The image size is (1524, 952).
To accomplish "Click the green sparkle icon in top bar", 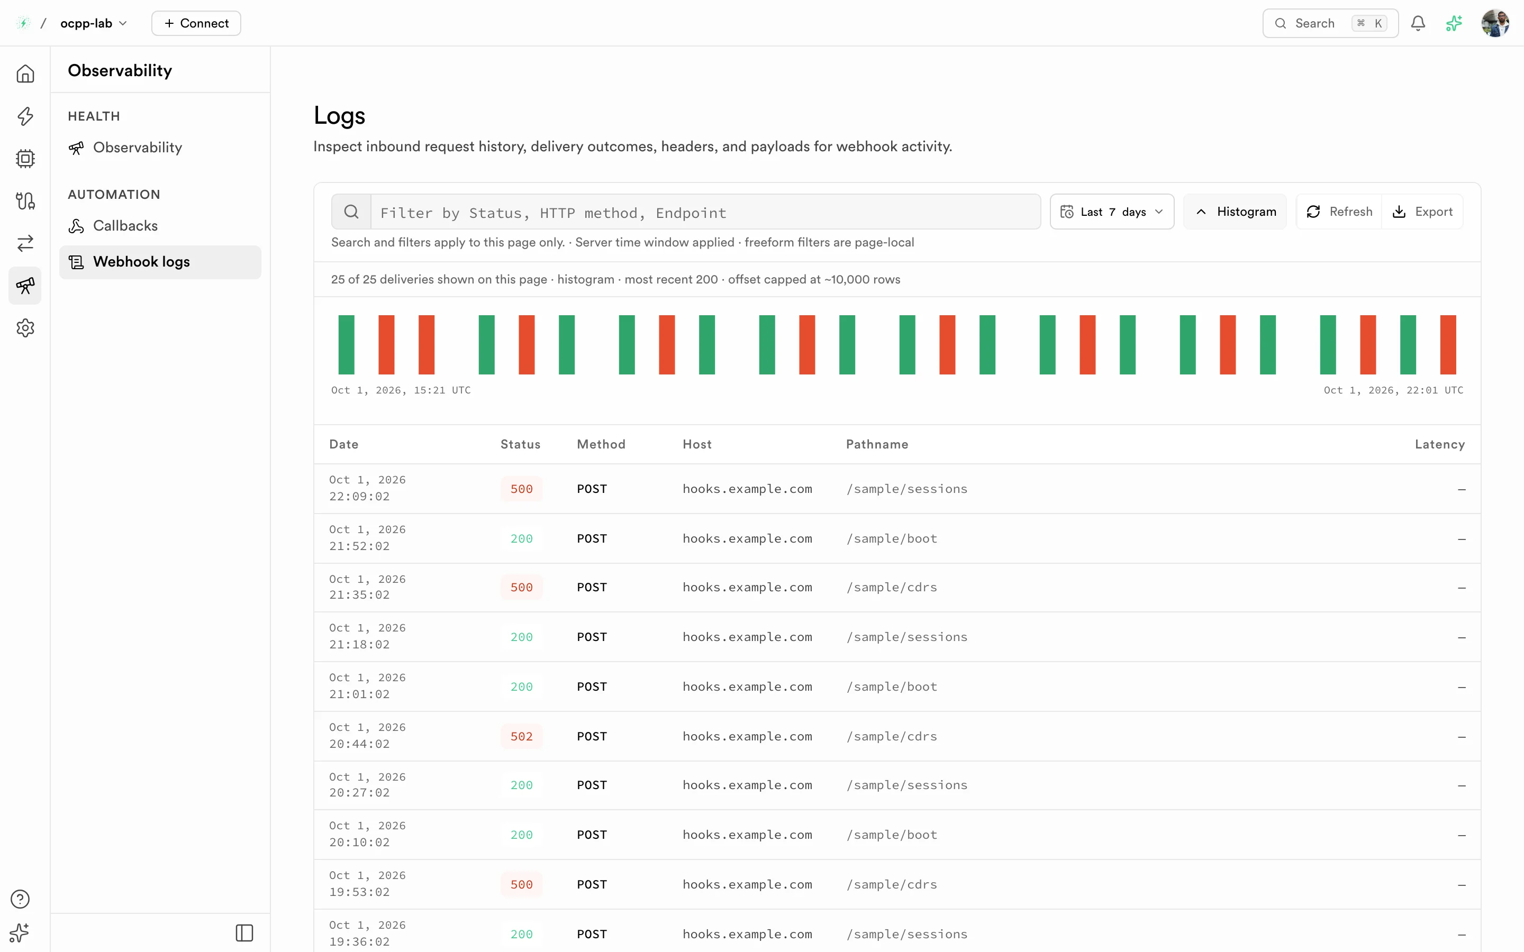I will pyautogui.click(x=1454, y=23).
